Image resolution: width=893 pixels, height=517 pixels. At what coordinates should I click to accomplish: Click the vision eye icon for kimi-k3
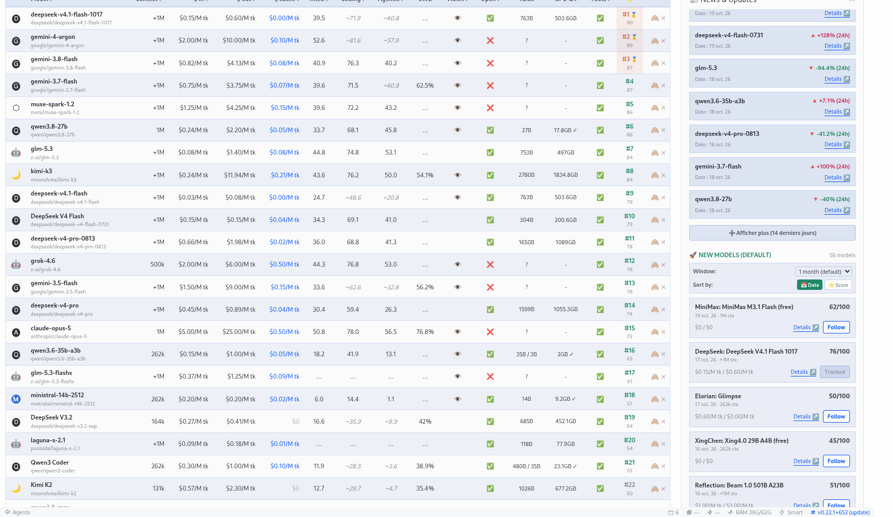tap(457, 175)
